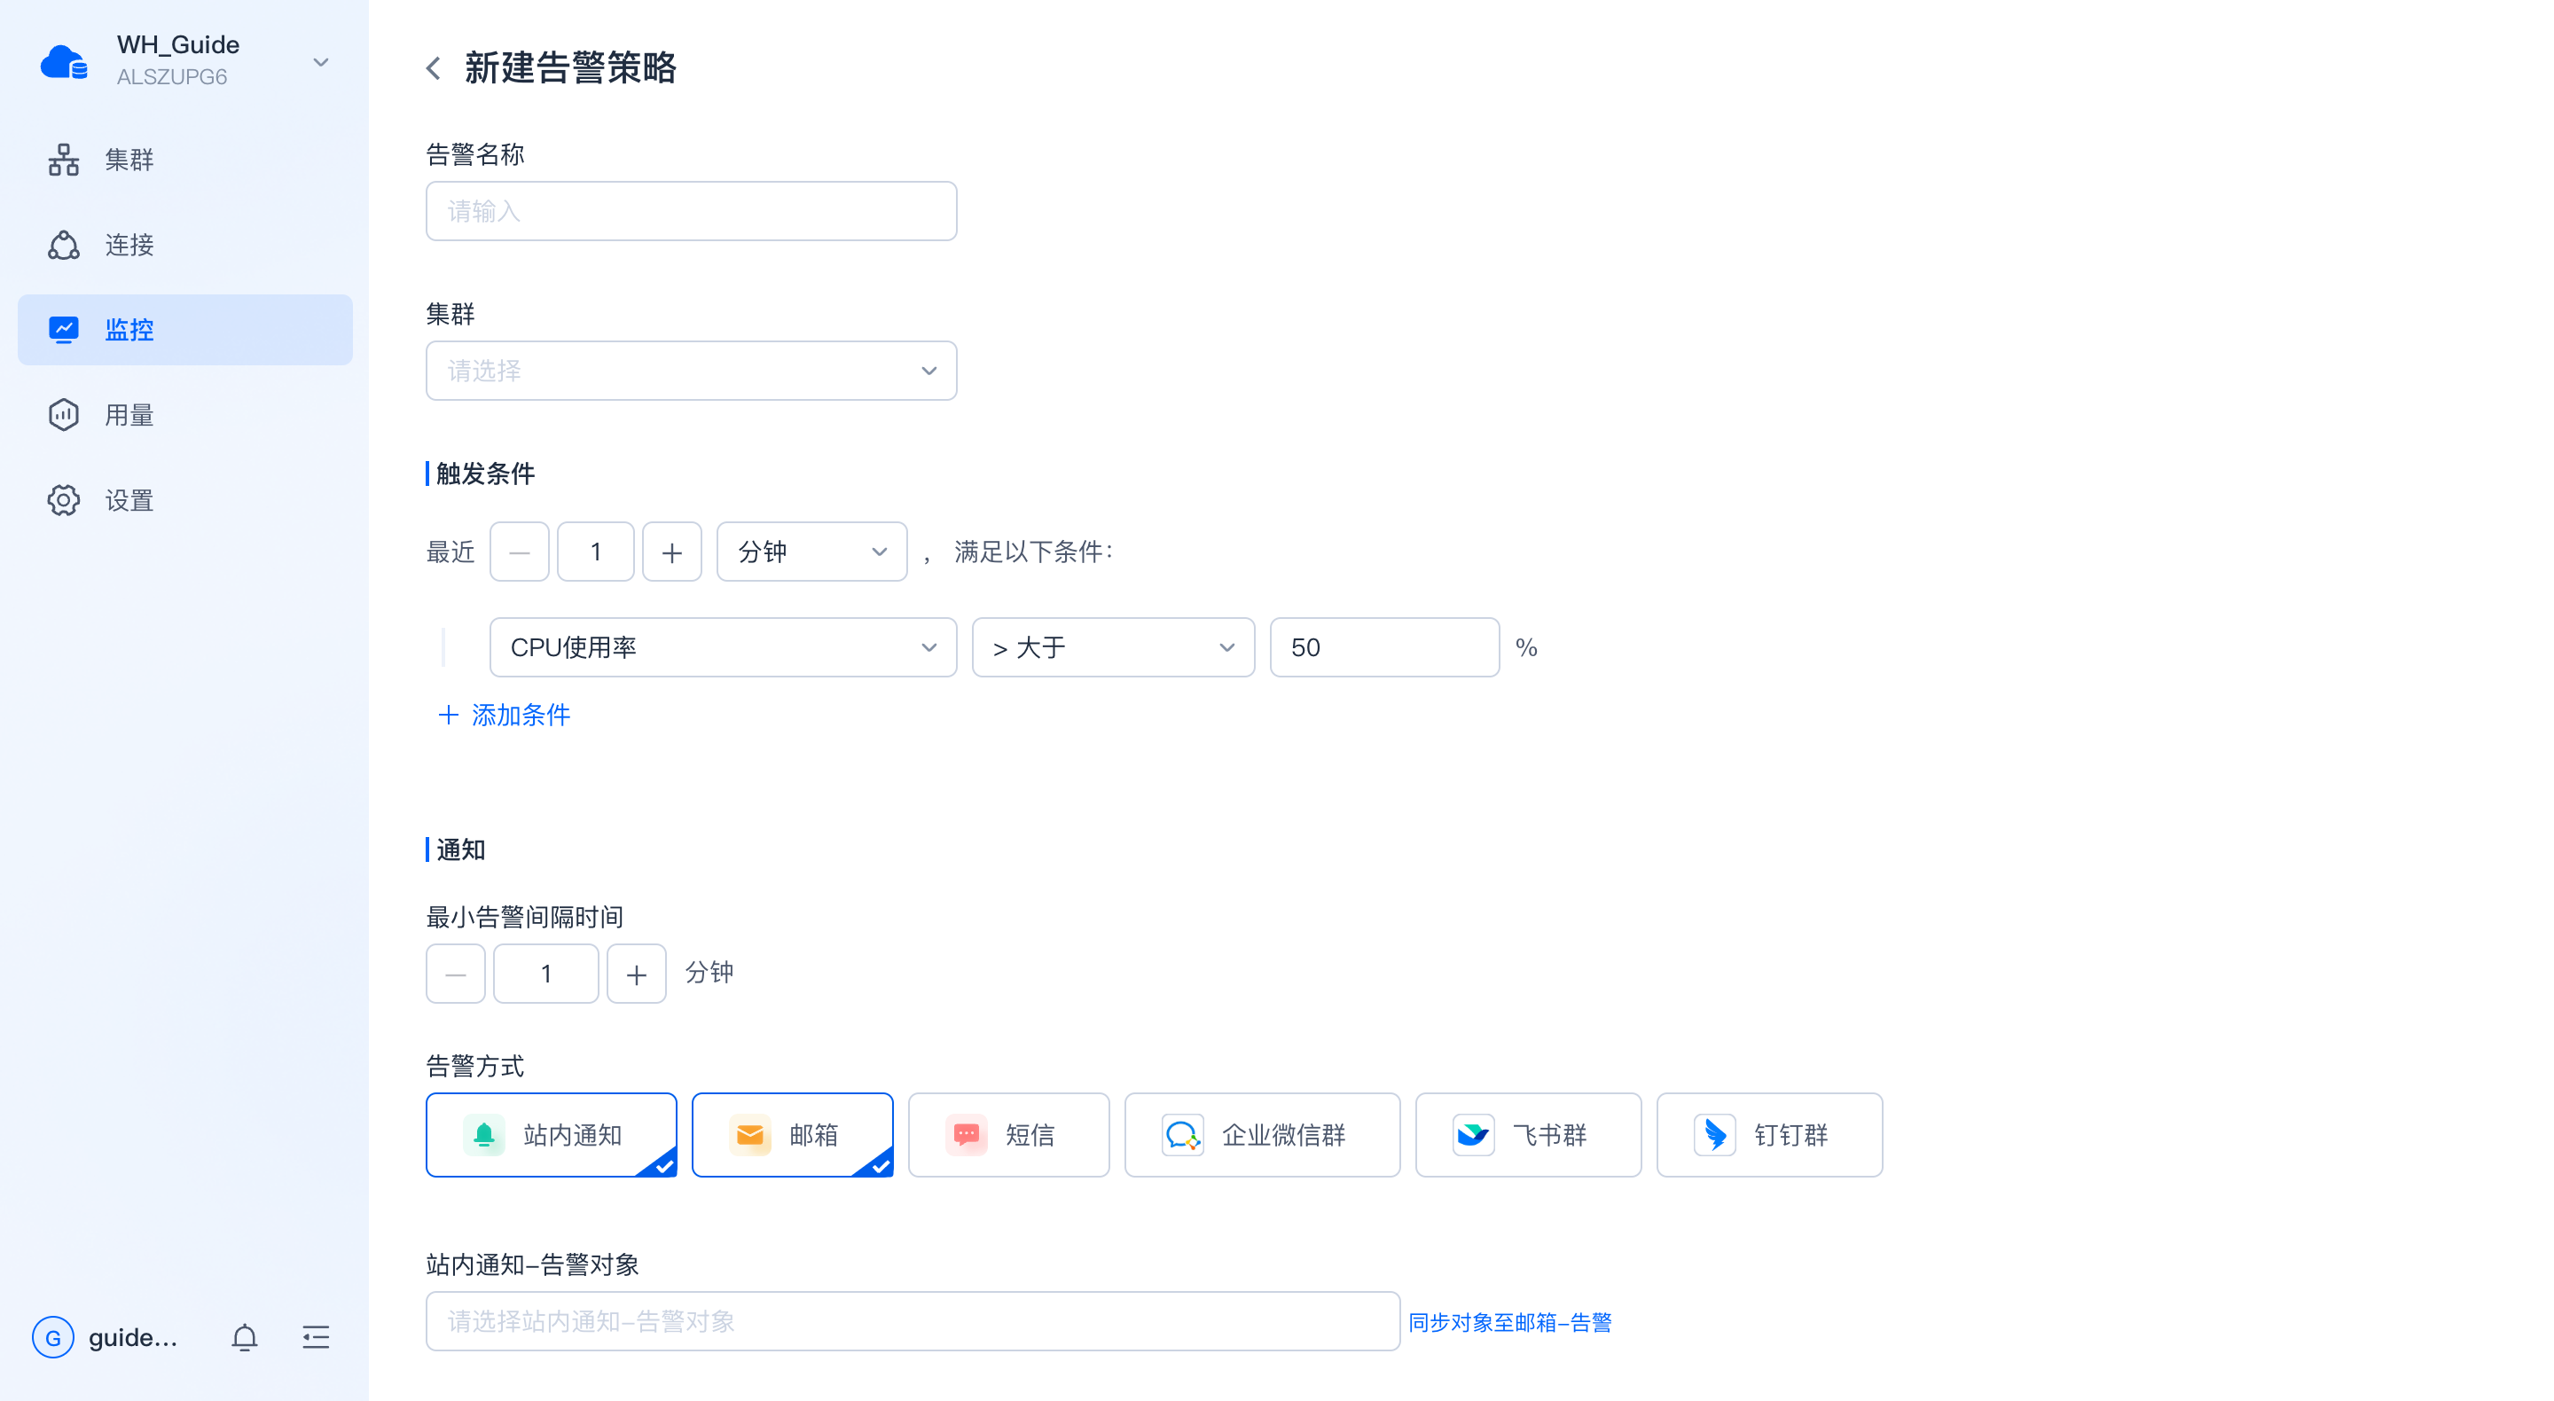Toggle 邮箱 alert method
The image size is (2554, 1401).
click(x=792, y=1134)
